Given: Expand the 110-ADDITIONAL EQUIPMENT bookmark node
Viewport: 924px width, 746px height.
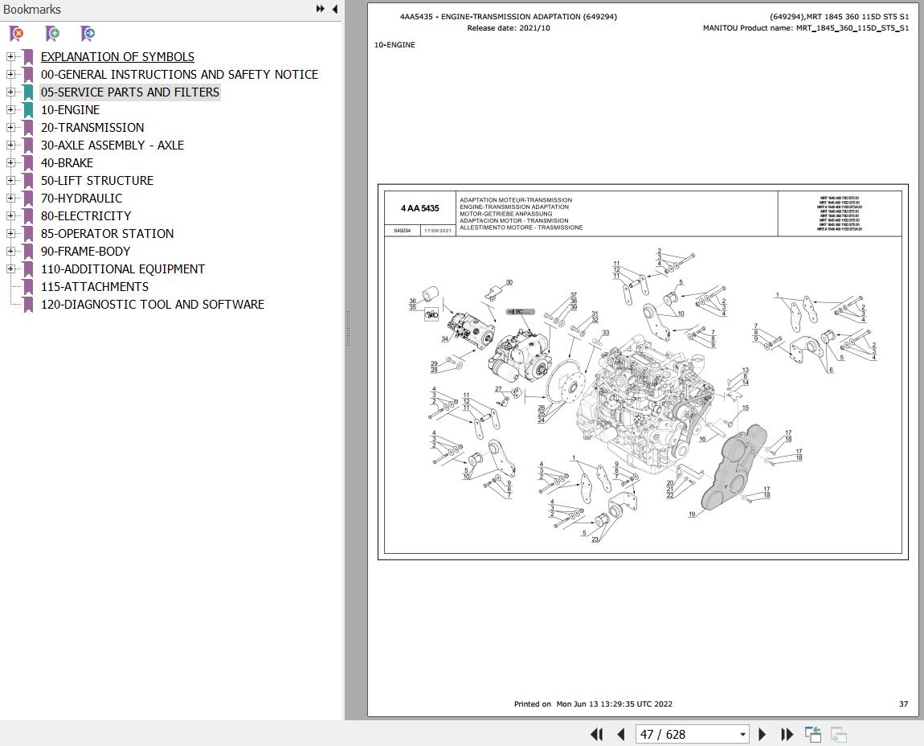Looking at the screenshot, I should [x=10, y=269].
